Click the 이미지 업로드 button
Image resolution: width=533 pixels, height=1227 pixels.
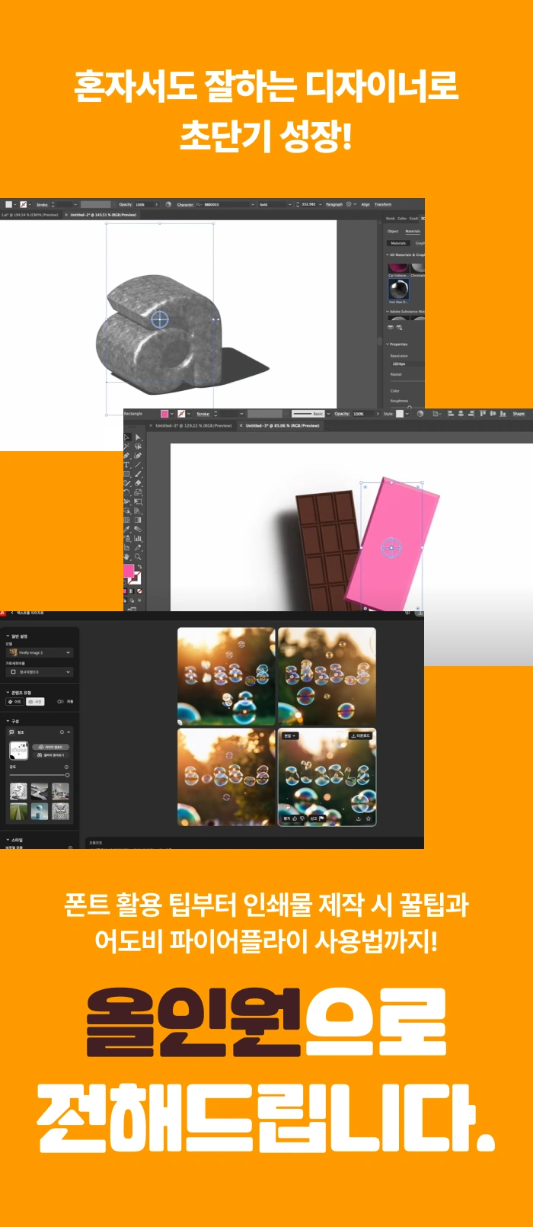click(x=50, y=747)
